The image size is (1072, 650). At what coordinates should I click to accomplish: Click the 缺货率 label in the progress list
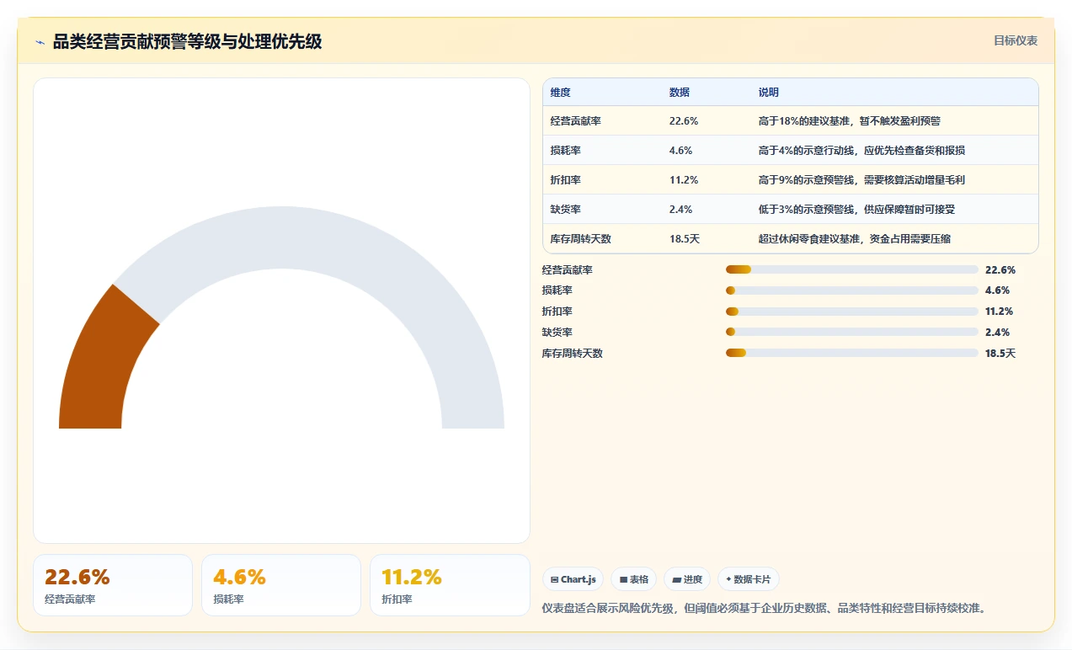coord(557,332)
